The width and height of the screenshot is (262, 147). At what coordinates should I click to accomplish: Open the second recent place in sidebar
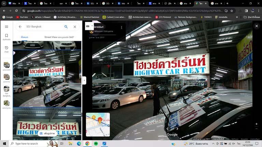coord(6,78)
